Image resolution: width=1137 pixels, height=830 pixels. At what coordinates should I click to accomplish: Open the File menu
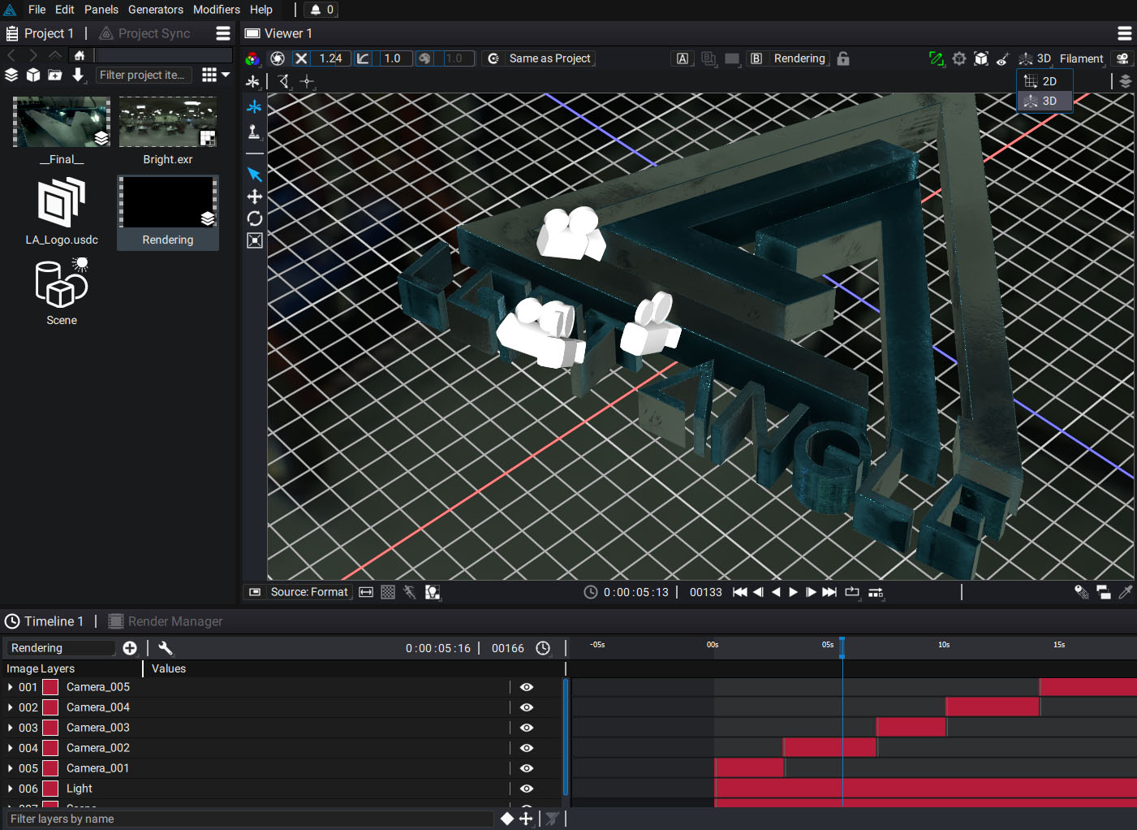tap(37, 10)
